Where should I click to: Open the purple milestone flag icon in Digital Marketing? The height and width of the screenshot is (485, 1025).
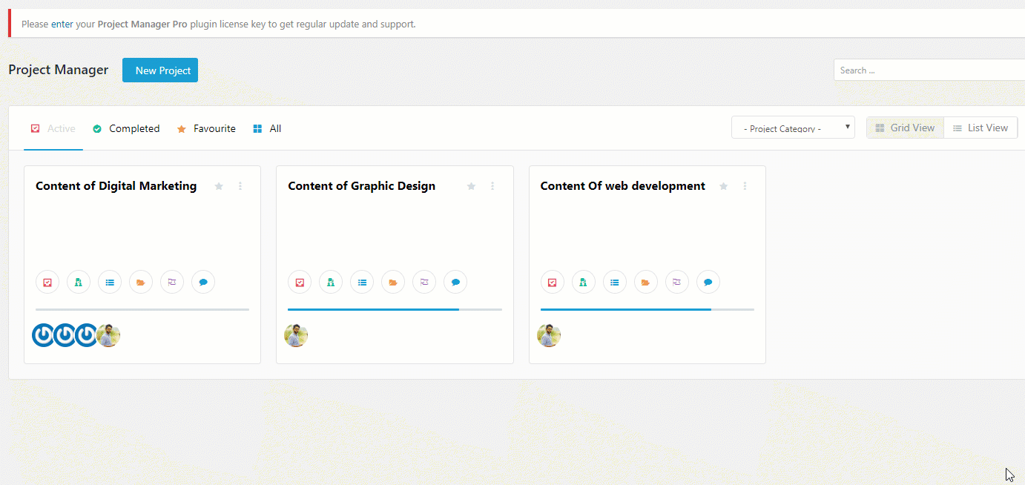(172, 282)
